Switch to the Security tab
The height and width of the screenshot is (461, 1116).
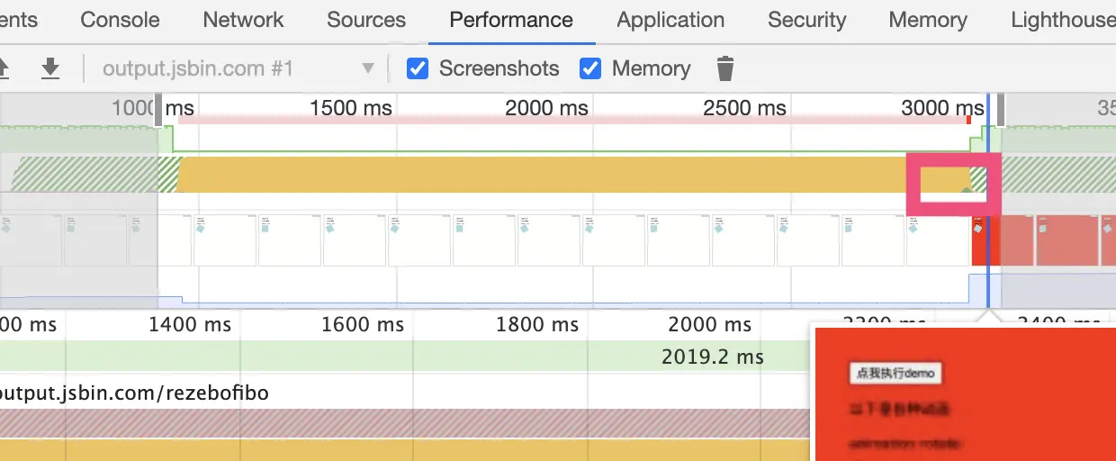[x=806, y=20]
